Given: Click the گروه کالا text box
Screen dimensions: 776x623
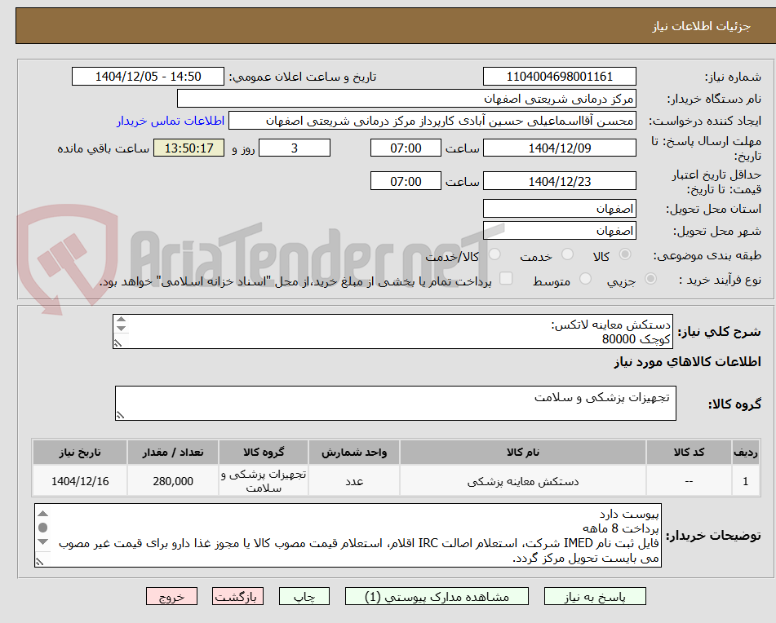Looking at the screenshot, I should 396,403.
